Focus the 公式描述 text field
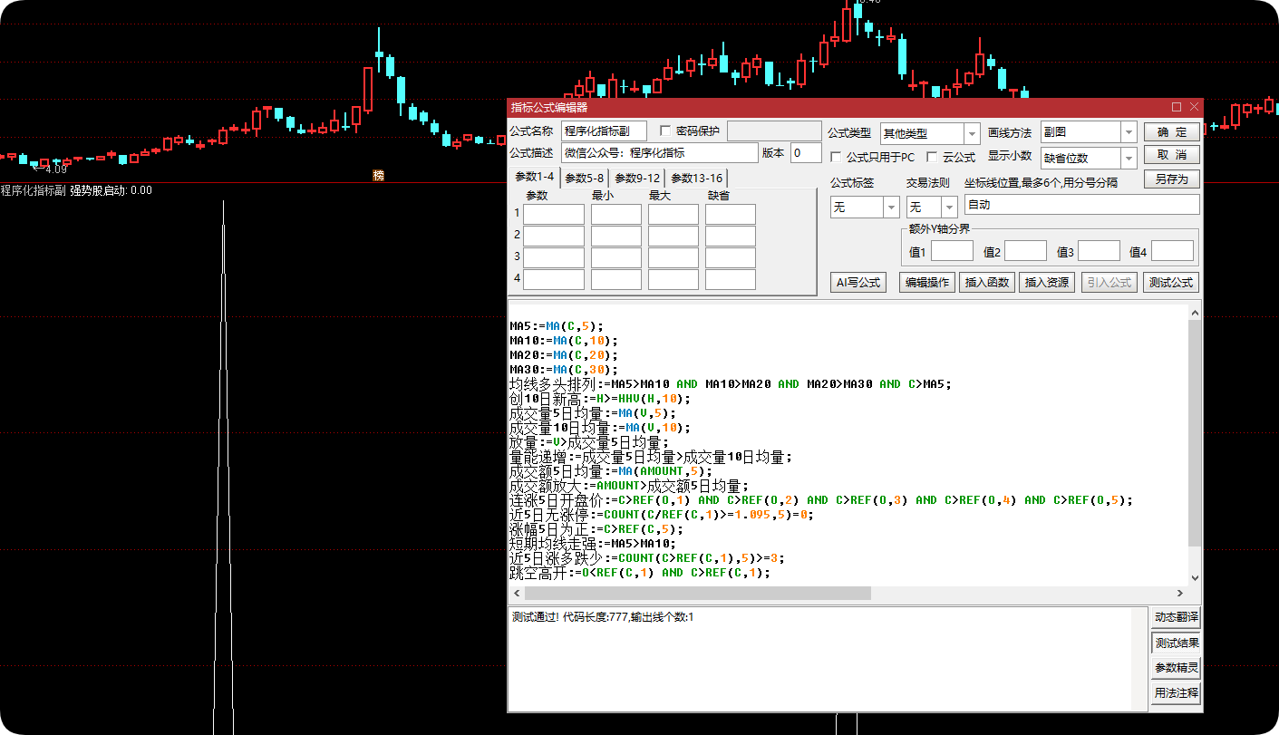Screen dimensions: 1279x735 (660, 152)
